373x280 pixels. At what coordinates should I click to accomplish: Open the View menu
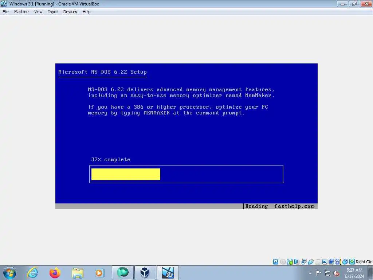[x=38, y=12]
